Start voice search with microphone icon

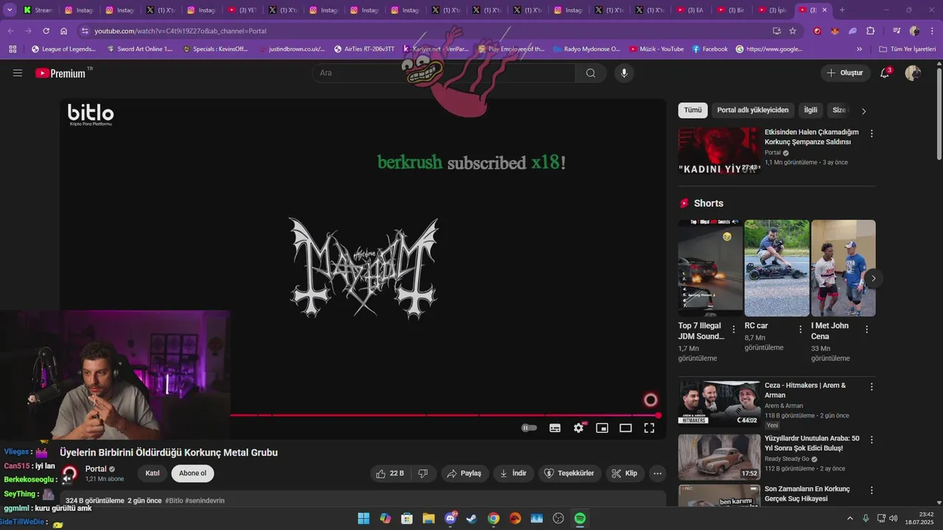624,73
